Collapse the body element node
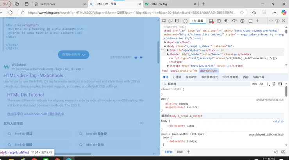Image resolution: width=289 pixels, height=160 pixels. [165, 46]
